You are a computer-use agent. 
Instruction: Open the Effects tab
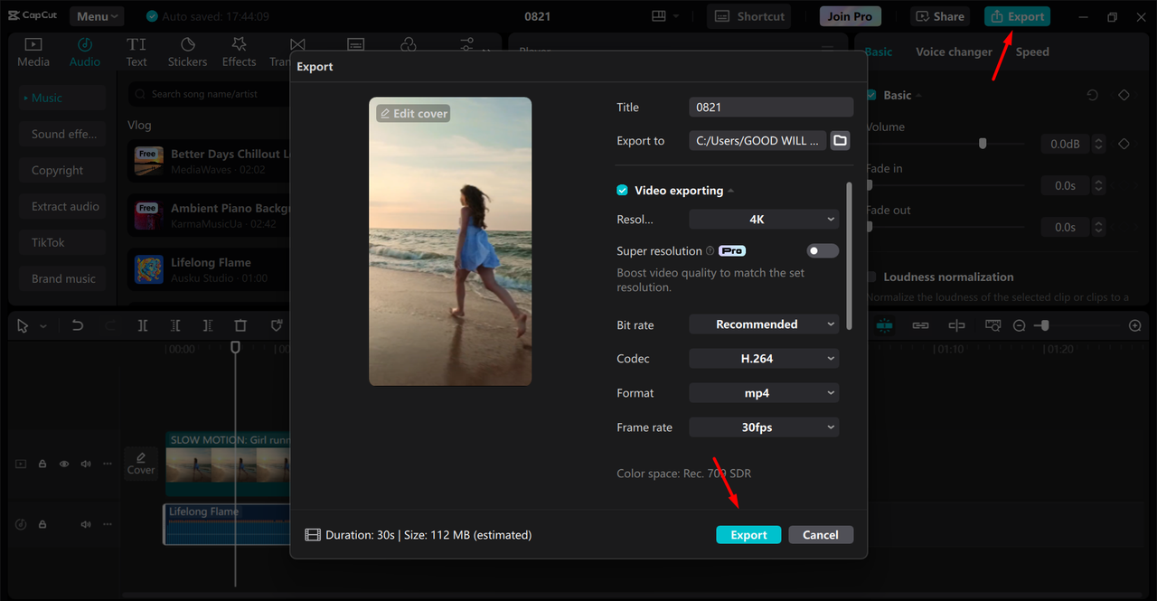[x=239, y=52]
